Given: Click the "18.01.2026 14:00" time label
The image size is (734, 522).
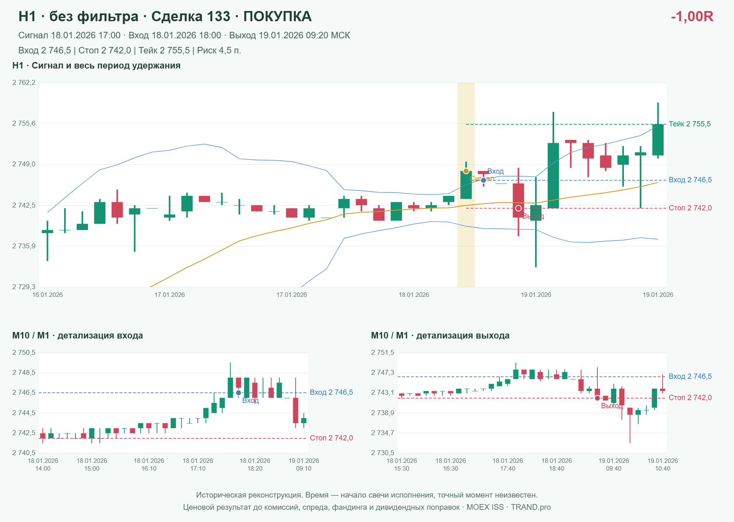Looking at the screenshot, I should coord(43,464).
